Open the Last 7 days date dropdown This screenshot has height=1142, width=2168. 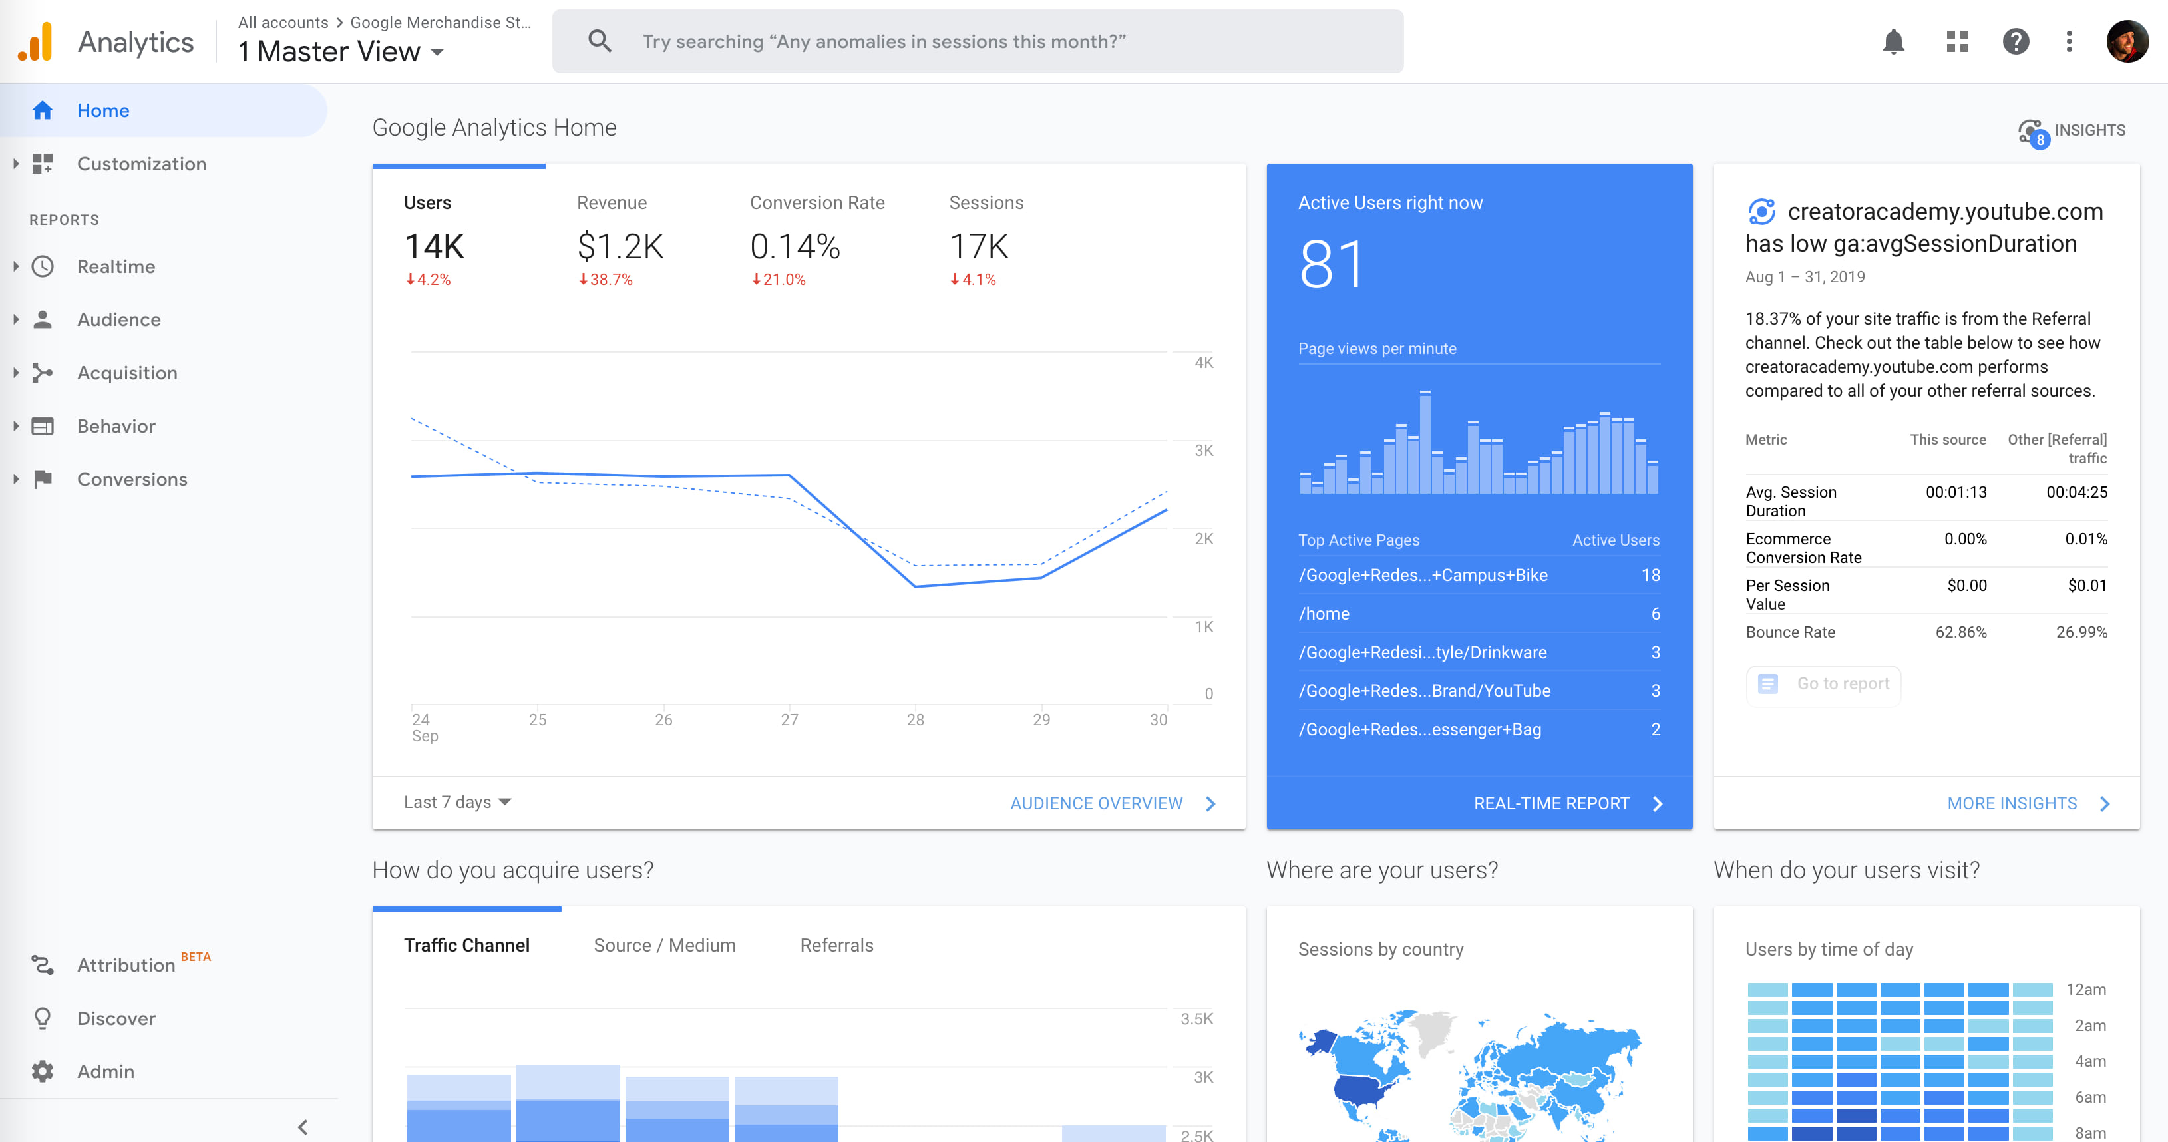point(457,802)
